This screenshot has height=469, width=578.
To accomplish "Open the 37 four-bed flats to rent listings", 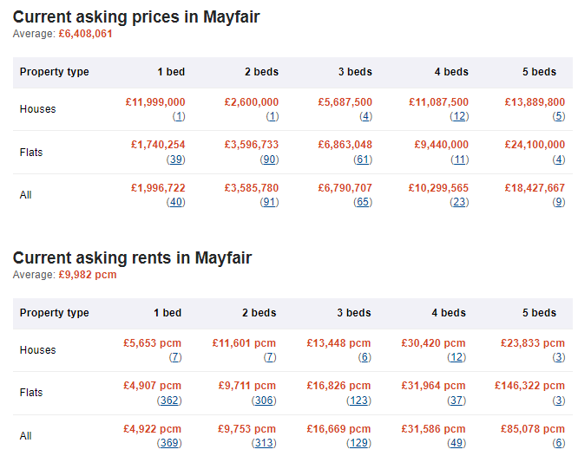I will pos(456,401).
